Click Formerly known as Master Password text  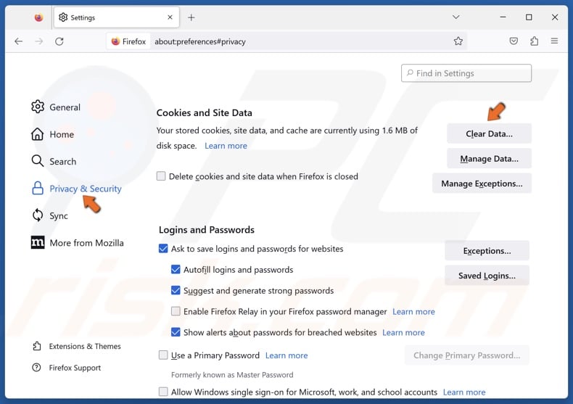point(232,375)
